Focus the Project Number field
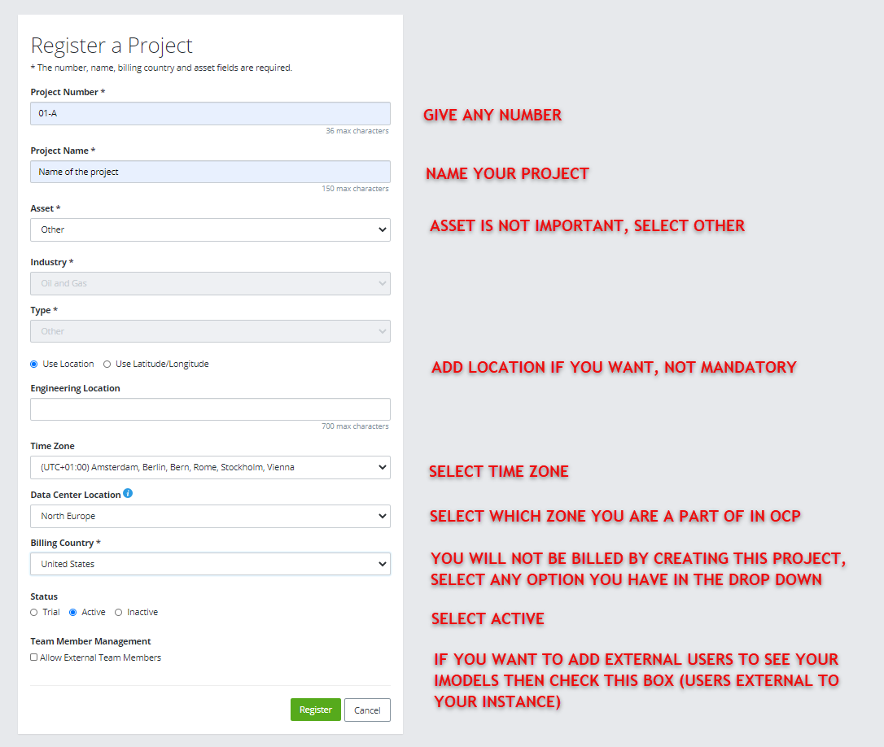This screenshot has height=747, width=884. tap(210, 114)
